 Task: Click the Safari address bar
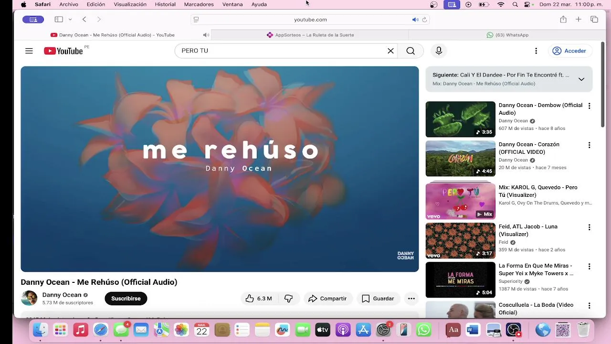[x=310, y=20]
